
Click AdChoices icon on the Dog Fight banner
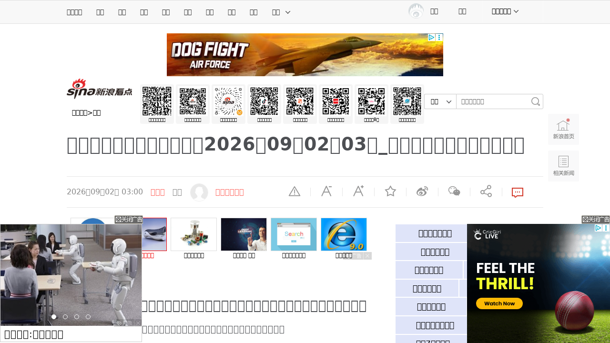tap(431, 37)
